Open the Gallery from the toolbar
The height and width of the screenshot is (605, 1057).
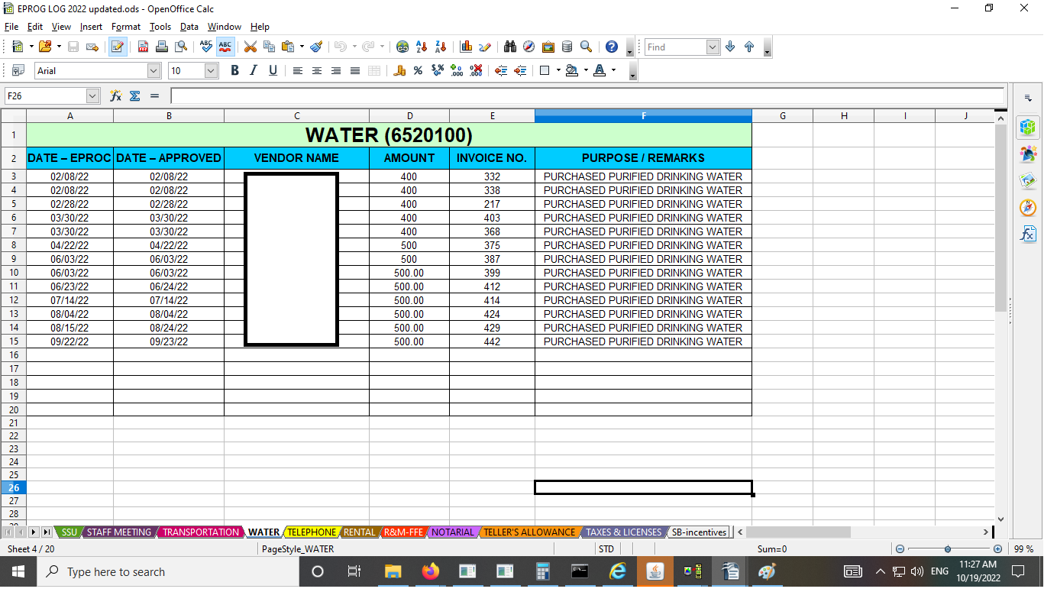(548, 47)
